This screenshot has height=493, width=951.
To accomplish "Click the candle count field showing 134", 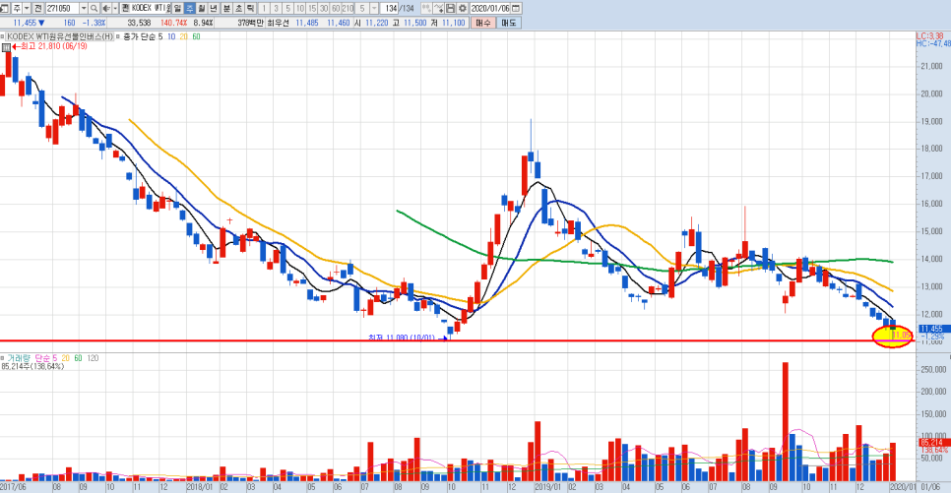I will click(390, 9).
